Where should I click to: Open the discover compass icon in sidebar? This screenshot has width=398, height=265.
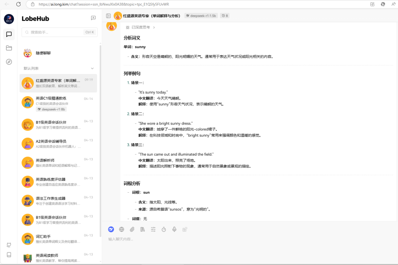9,62
